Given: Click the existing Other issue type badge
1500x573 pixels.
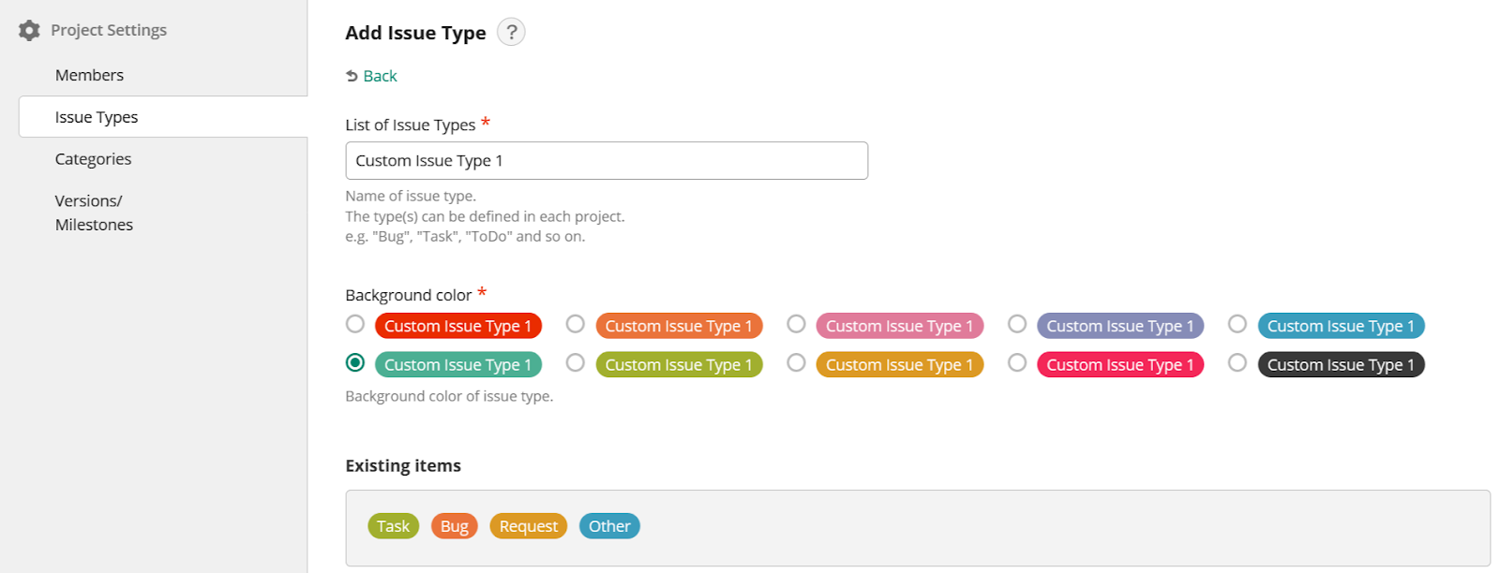Looking at the screenshot, I should point(609,526).
